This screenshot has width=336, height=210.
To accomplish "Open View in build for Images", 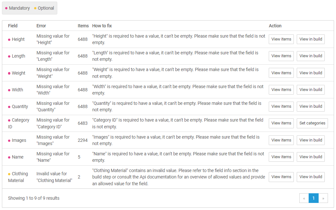I will [311, 140].
